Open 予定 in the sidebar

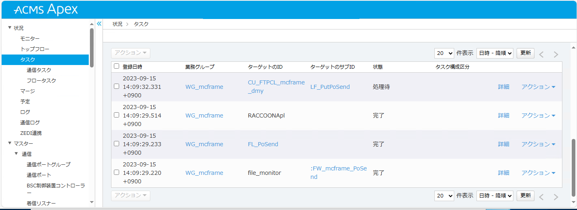[x=25, y=102]
